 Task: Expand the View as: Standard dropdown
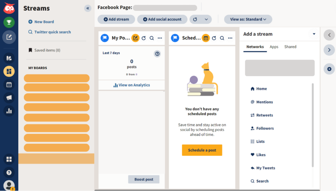[x=248, y=19]
